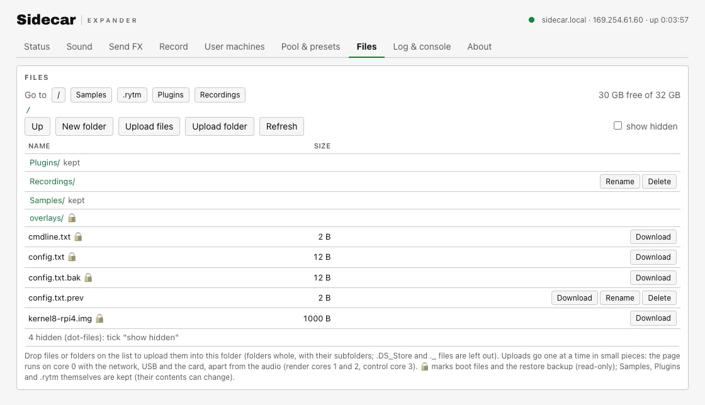This screenshot has height=405, width=705.
Task: Delete config.txt.prev
Action: coord(659,297)
